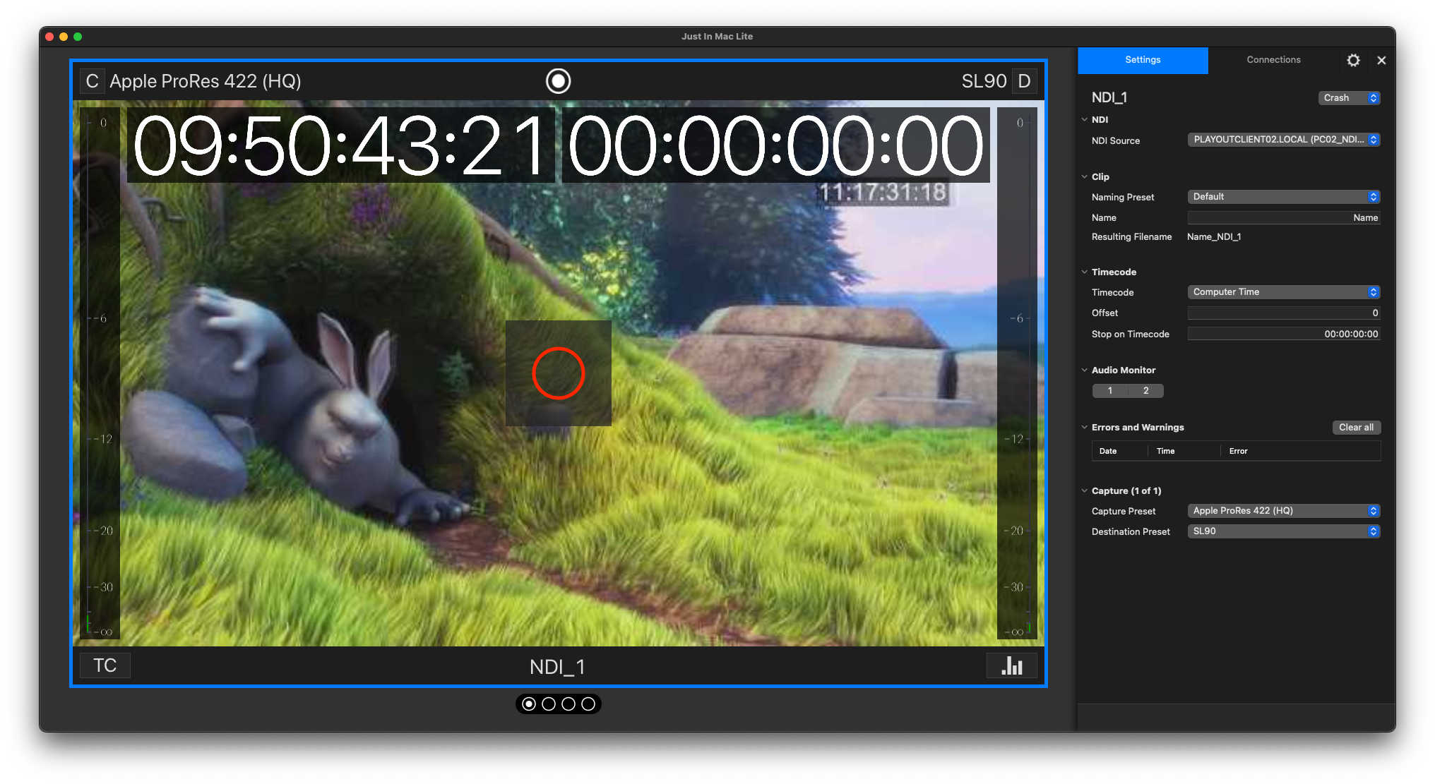Click the timecode Offset field

point(1284,313)
